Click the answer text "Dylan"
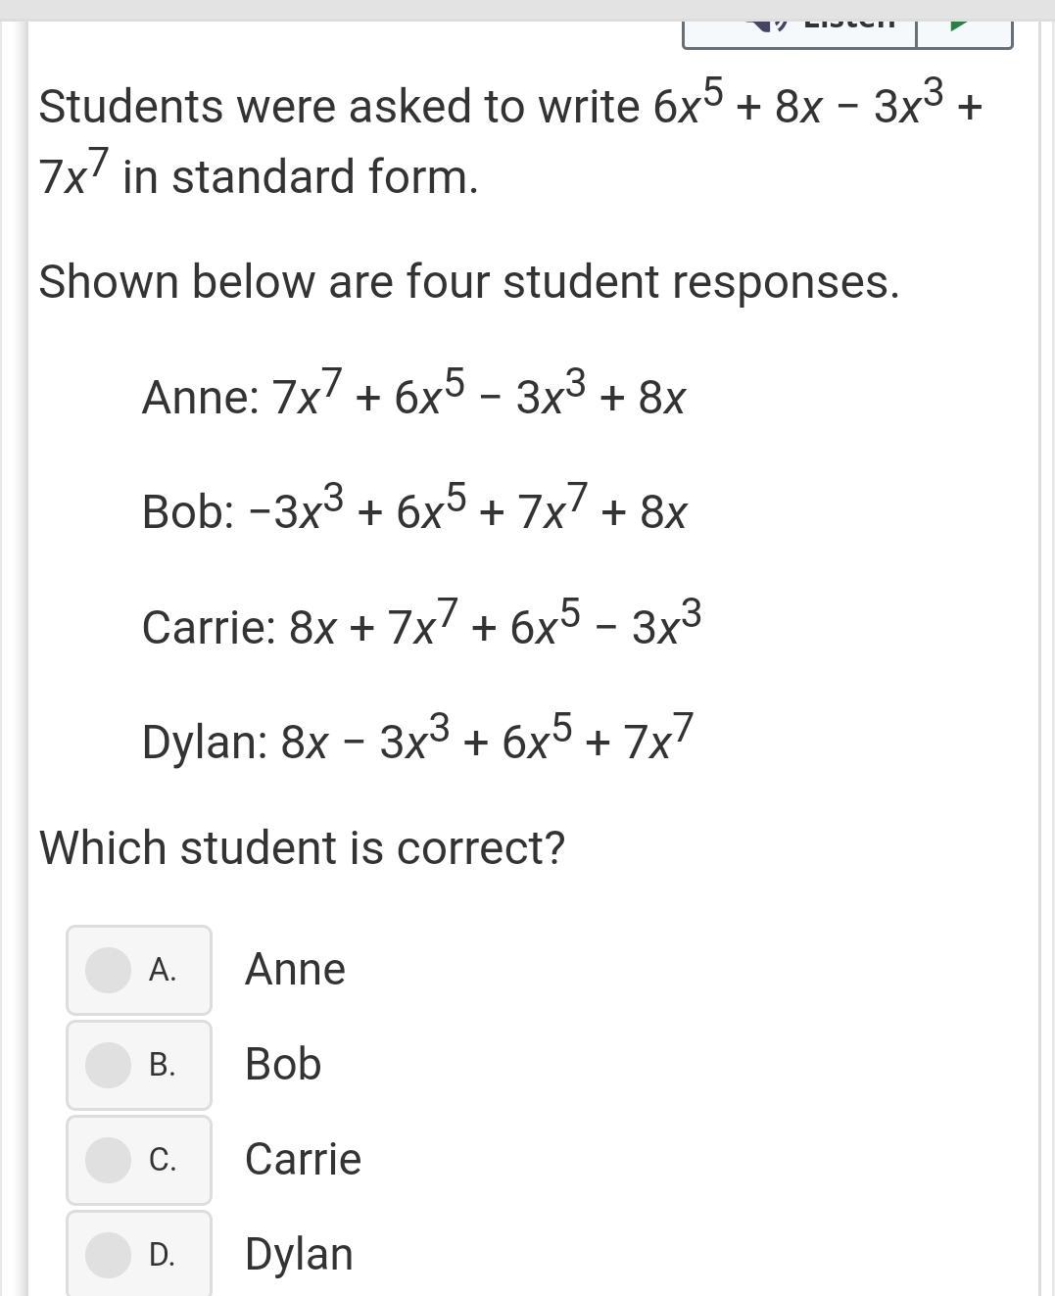 pyautogui.click(x=299, y=1255)
